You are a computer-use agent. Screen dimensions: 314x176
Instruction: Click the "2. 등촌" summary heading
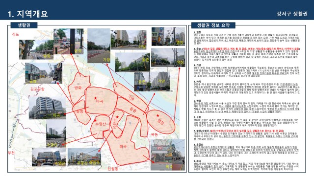tap(197, 49)
